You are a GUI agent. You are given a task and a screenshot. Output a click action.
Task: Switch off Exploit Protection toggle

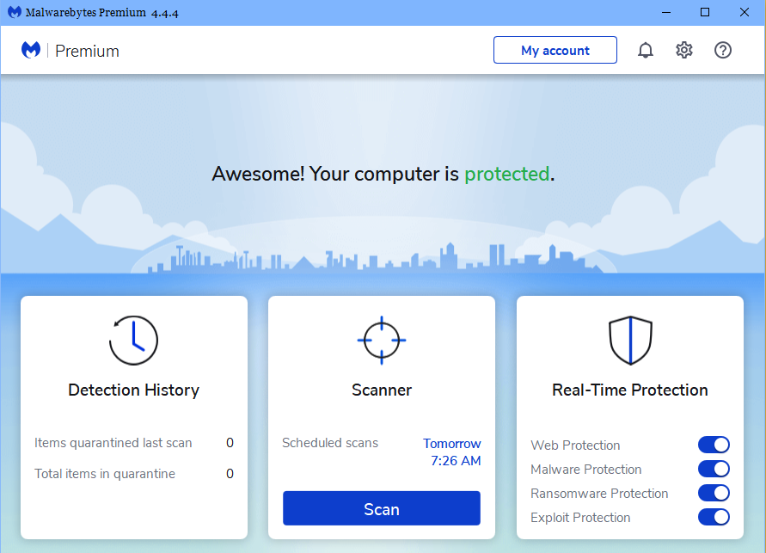[714, 517]
